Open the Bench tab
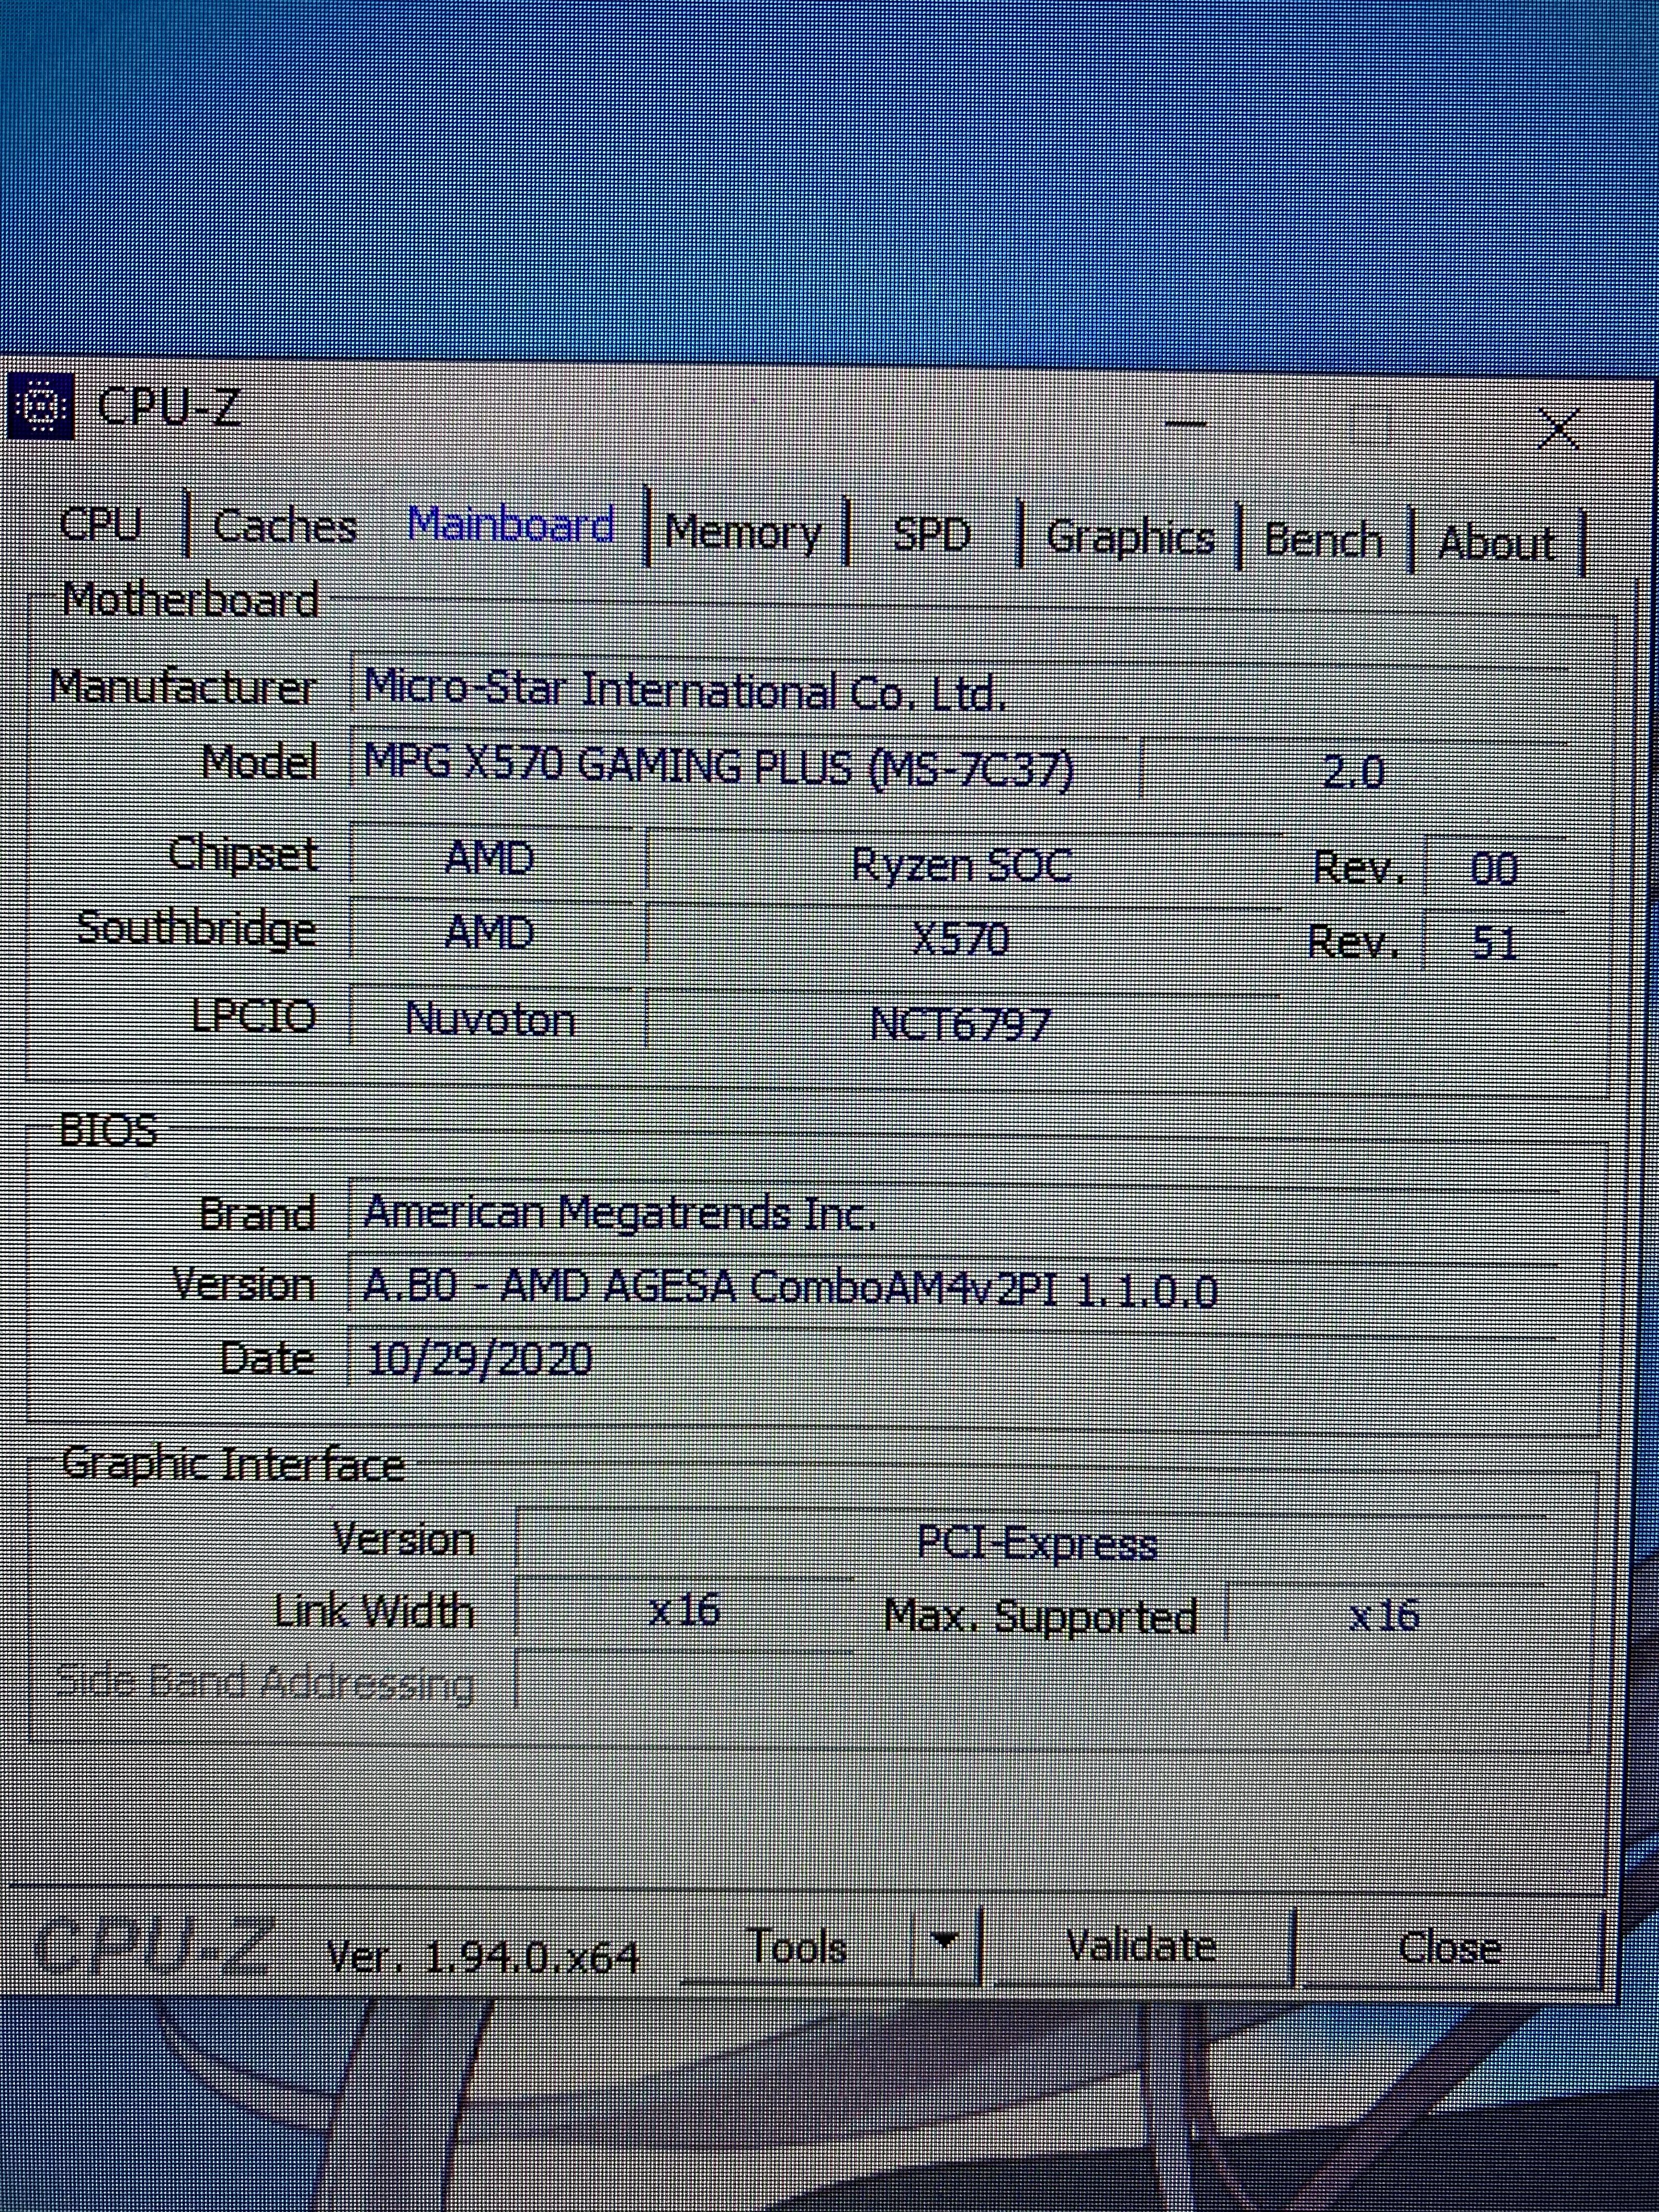This screenshot has height=2212, width=1659. 1323,540
